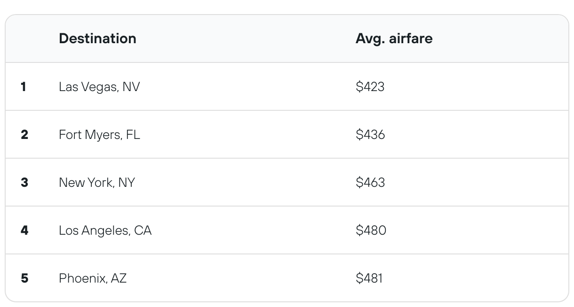Click the Avg. airfare column header
The height and width of the screenshot is (307, 574).
point(394,38)
